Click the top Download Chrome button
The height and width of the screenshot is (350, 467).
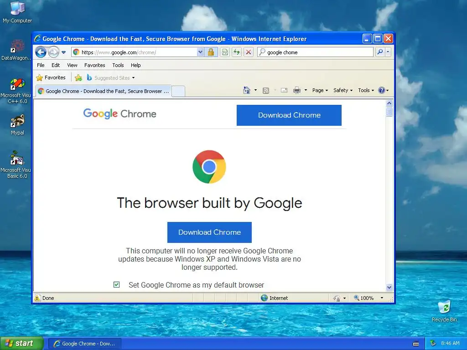pyautogui.click(x=289, y=115)
